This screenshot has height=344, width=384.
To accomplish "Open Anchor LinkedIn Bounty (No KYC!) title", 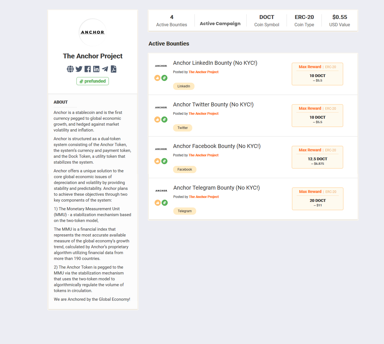I will click(x=215, y=63).
